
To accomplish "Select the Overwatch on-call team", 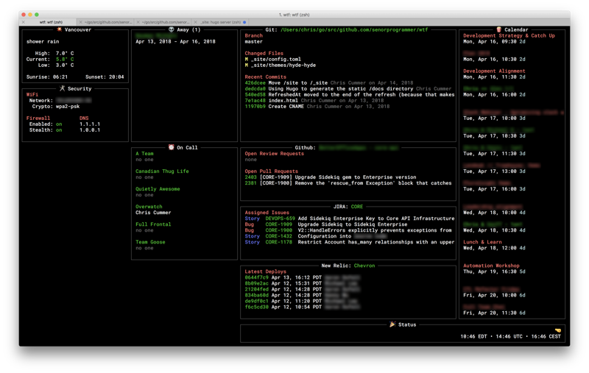I will 149,207.
